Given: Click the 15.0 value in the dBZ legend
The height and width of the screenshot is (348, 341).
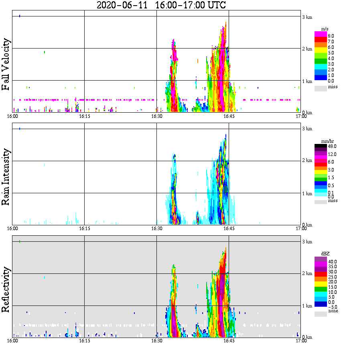Looking at the screenshot, I should tap(333, 287).
